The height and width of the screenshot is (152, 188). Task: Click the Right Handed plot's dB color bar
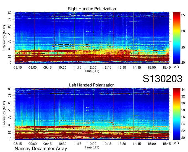176,37
